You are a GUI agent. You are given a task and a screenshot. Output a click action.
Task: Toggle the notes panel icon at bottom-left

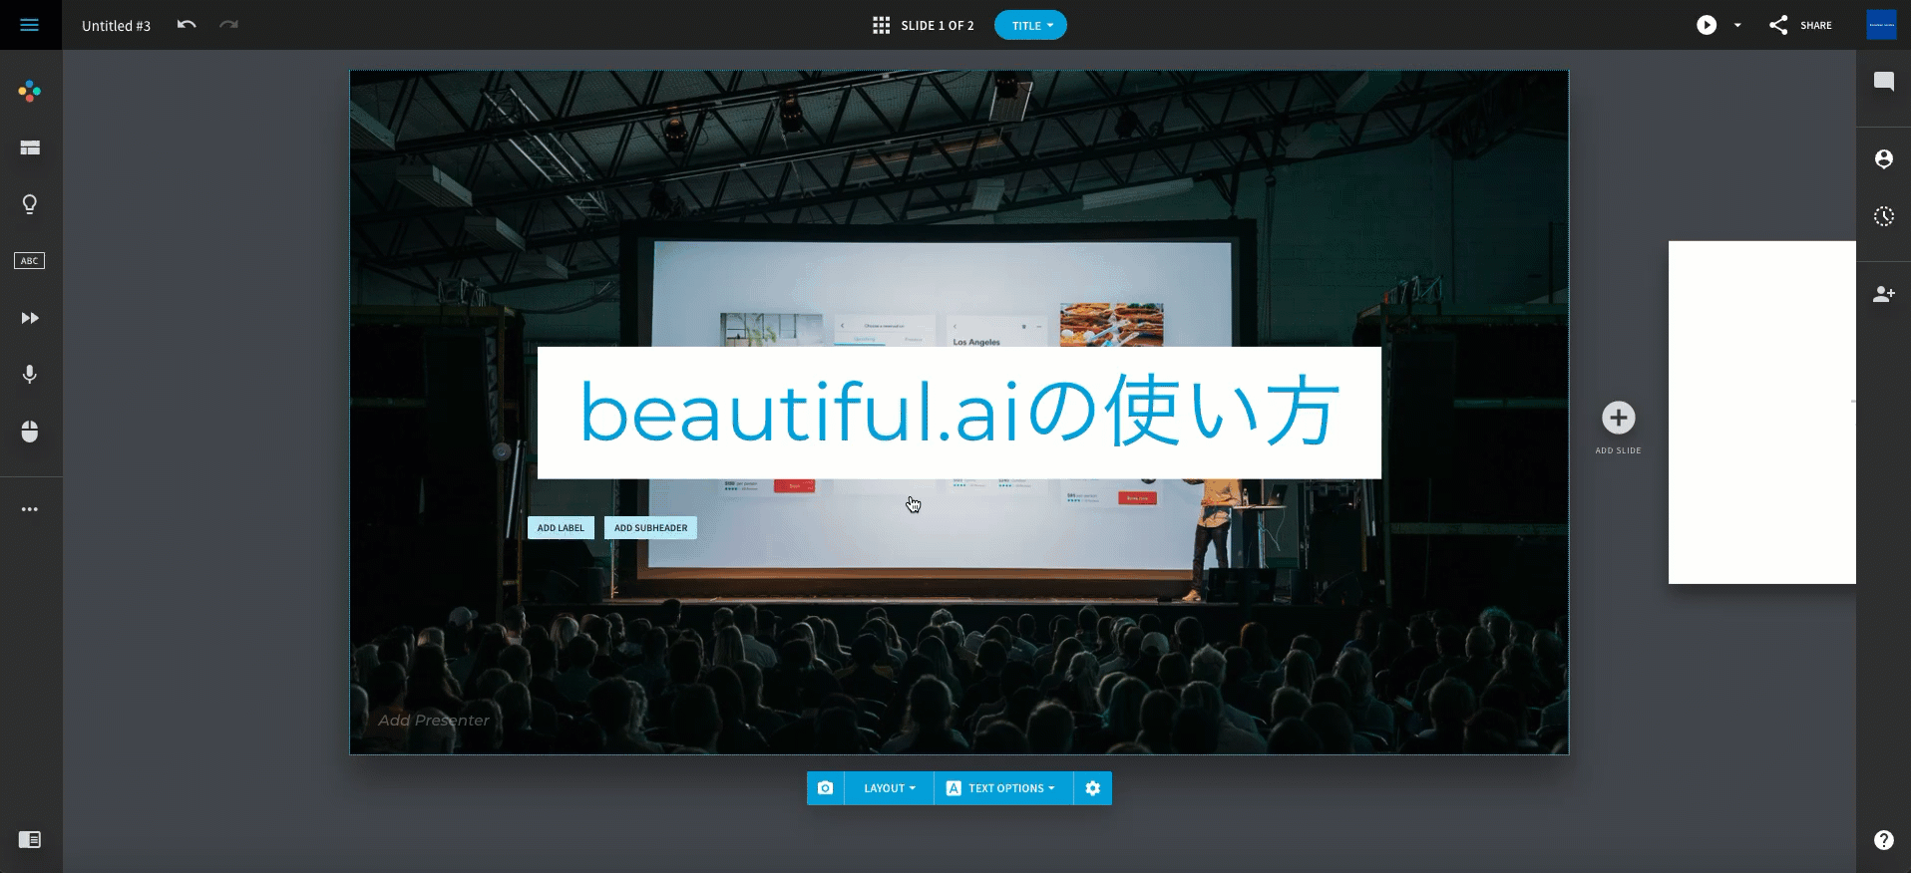(30, 840)
